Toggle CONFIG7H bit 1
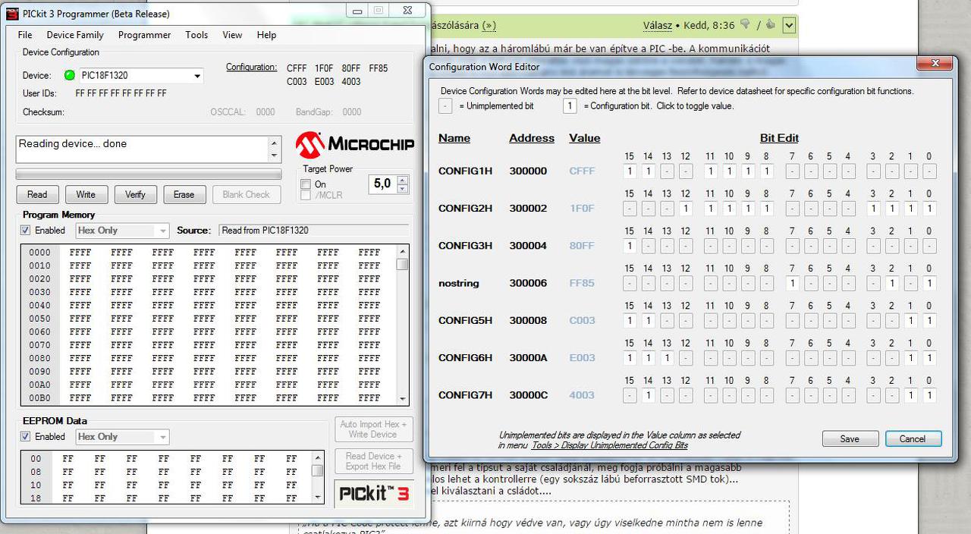Image resolution: width=971 pixels, height=534 pixels. pos(910,395)
